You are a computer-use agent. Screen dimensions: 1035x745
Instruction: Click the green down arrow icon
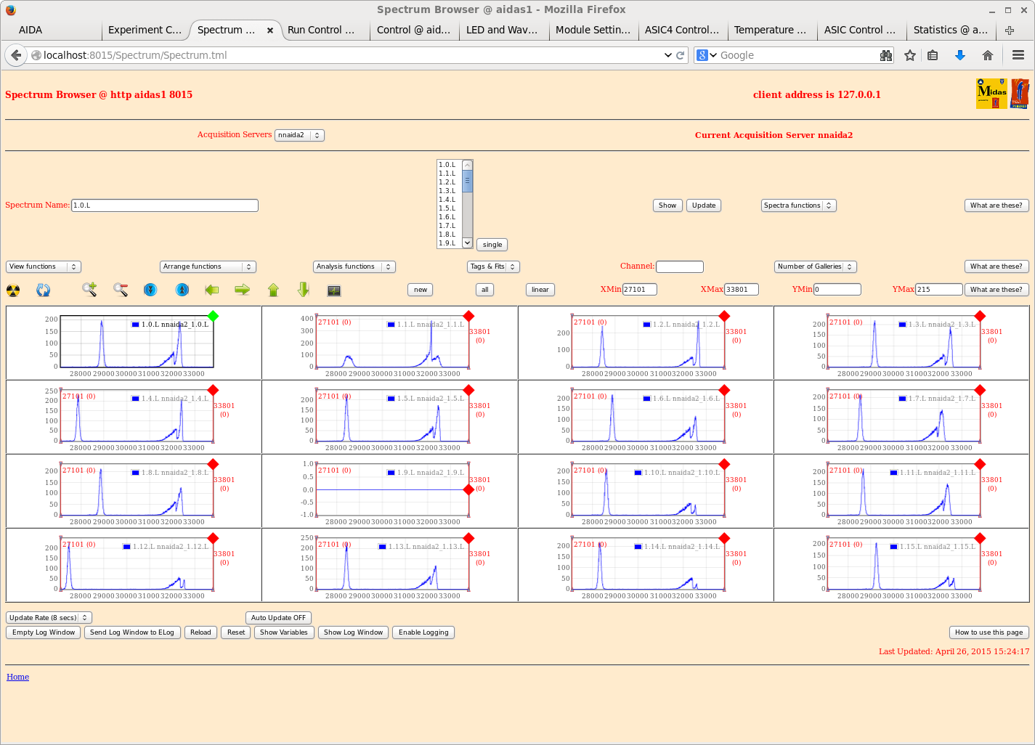coord(304,290)
